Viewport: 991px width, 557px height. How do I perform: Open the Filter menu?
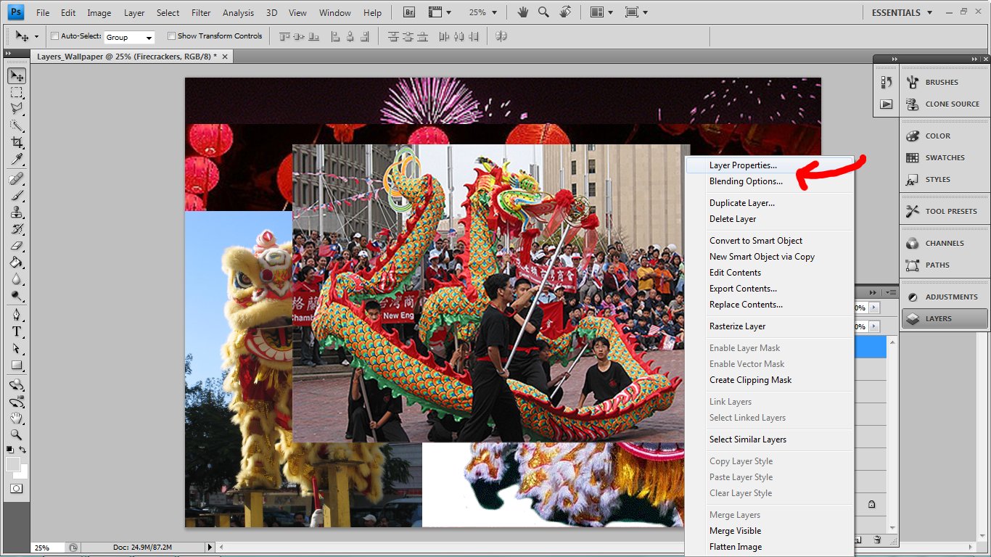click(x=201, y=12)
